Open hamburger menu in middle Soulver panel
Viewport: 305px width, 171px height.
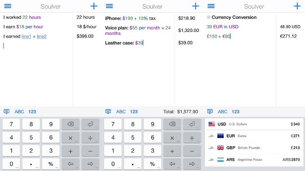pyautogui.click(x=109, y=6)
